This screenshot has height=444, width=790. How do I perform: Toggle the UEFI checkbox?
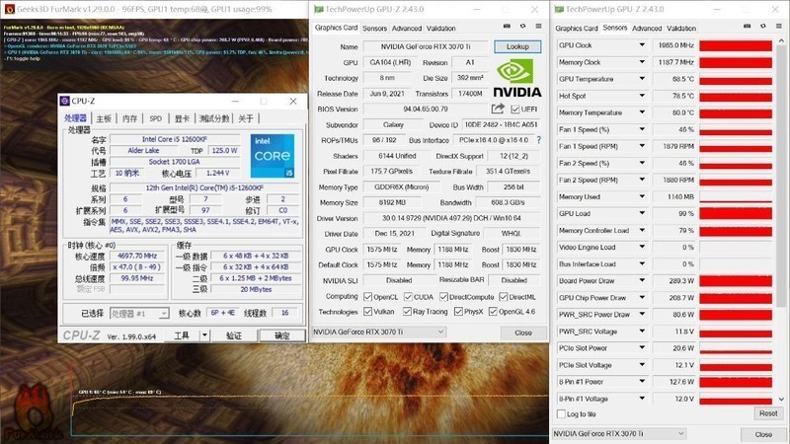point(514,110)
